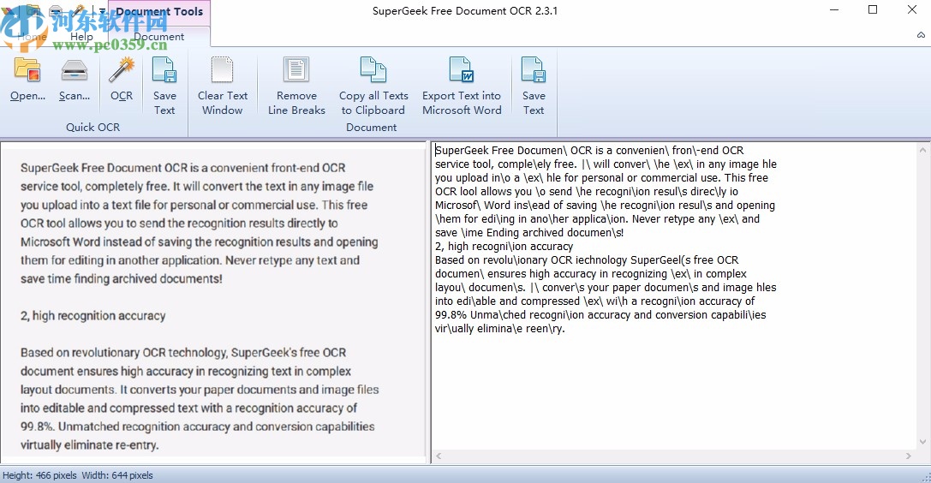Click the line 'vir\ually elimina\e reen\ry.' in OCR output
Image resolution: width=931 pixels, height=483 pixels.
[500, 329]
